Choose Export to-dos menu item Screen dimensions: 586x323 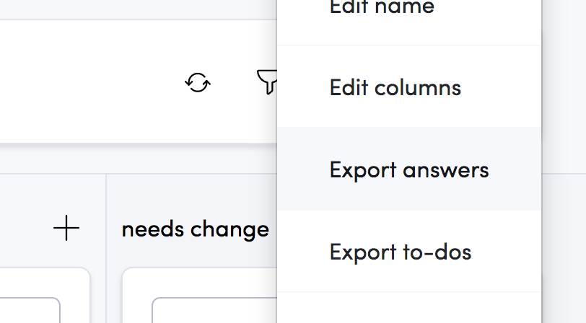409,252
